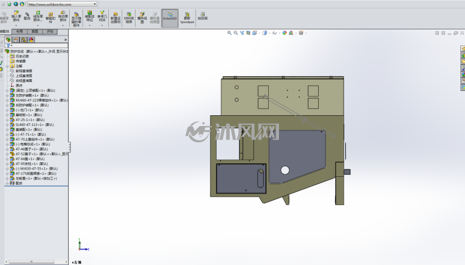The image size is (465, 265).
Task: Open the URL address combo box dropdown
Action: (x=95, y=4)
